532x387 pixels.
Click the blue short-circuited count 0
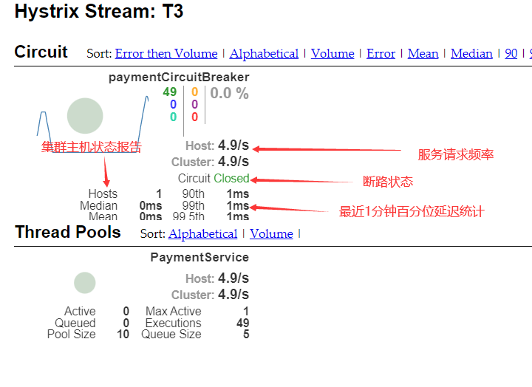(174, 104)
